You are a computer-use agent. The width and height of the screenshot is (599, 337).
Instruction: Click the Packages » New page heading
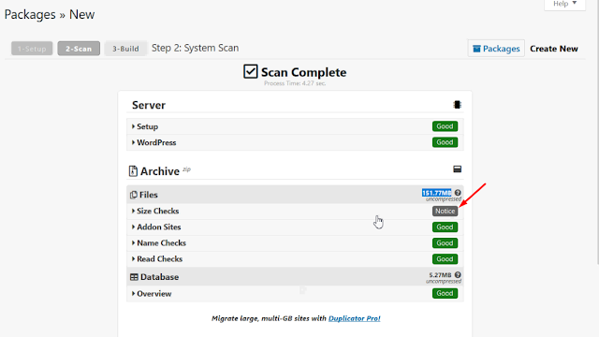click(50, 15)
